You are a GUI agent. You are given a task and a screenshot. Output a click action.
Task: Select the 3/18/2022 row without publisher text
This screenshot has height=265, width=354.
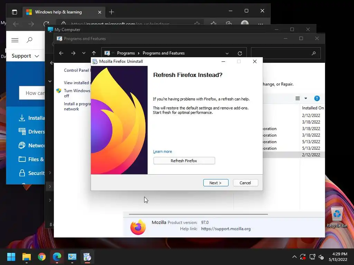(294, 122)
